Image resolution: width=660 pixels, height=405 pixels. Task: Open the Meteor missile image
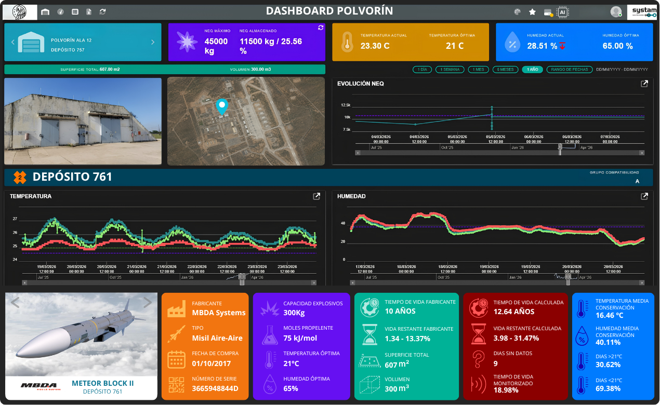[x=81, y=334]
